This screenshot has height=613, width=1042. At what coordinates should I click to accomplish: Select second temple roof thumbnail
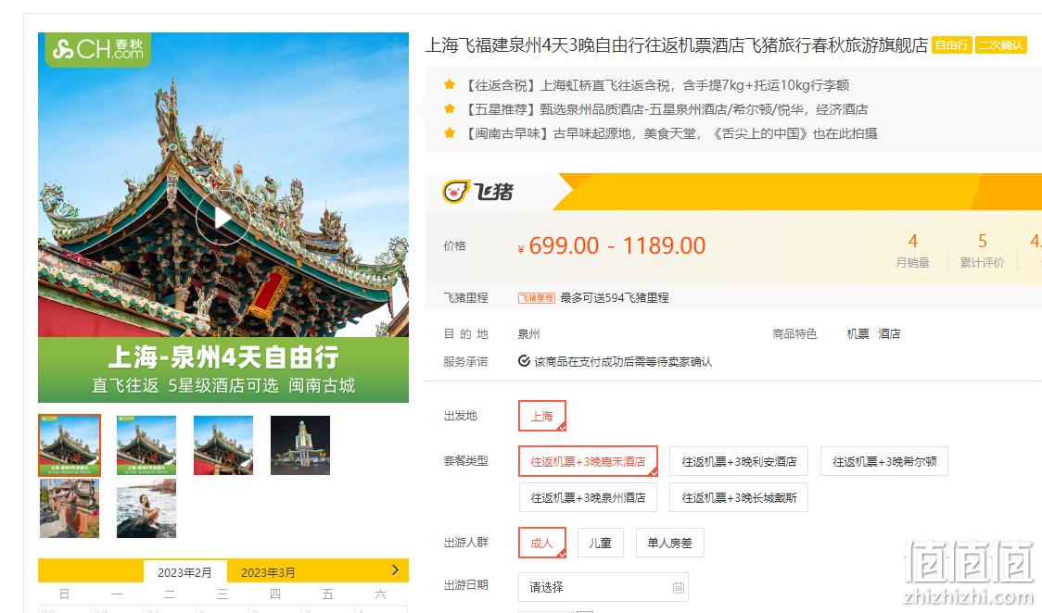click(146, 445)
